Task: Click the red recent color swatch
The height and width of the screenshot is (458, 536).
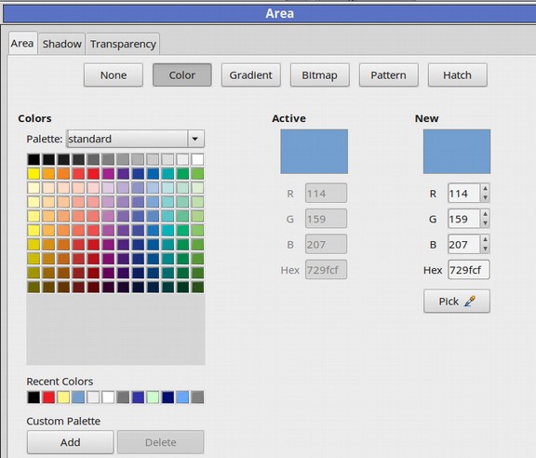Action: click(48, 397)
